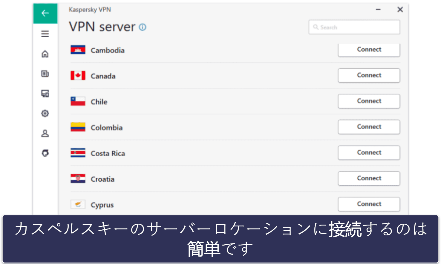Click the info icon beside VPN server
Viewport: 441px width, 264px height.
pos(143,27)
